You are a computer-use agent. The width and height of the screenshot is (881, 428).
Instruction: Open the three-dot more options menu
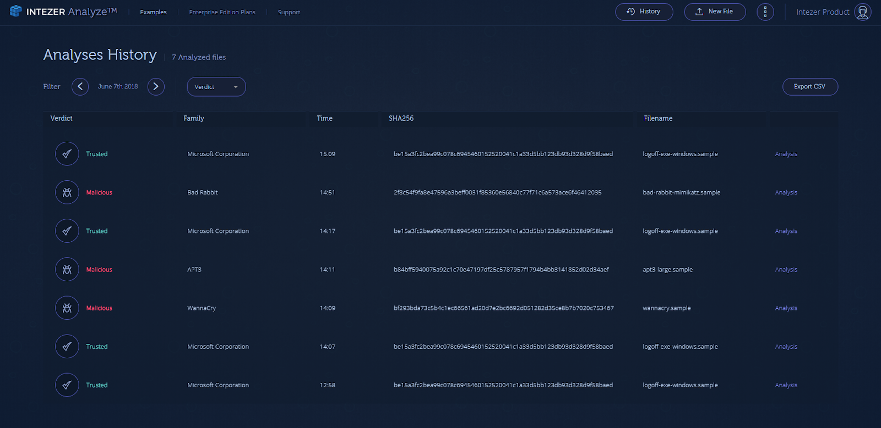click(765, 12)
